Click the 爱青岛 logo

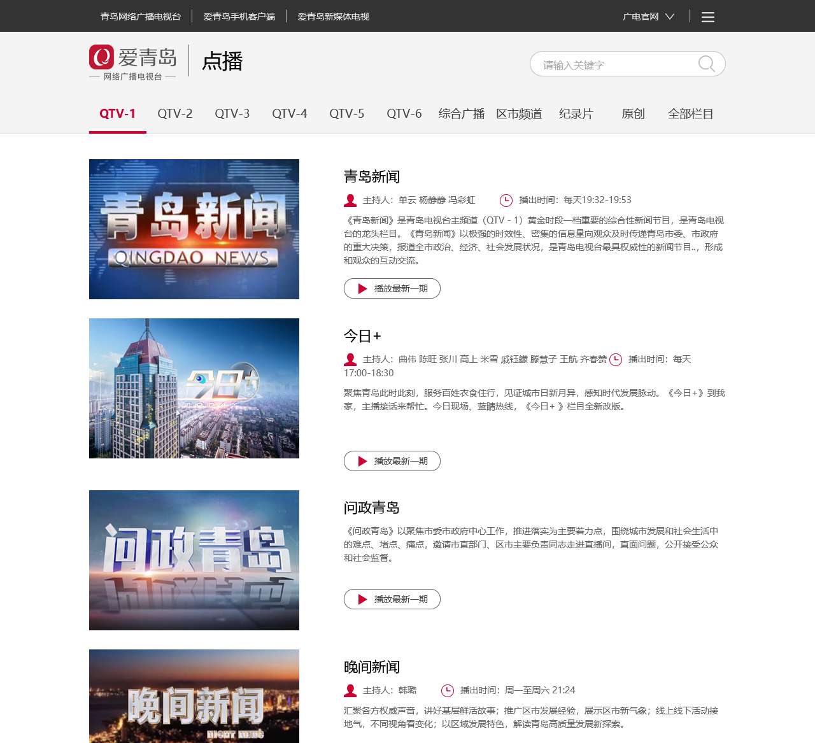click(132, 62)
